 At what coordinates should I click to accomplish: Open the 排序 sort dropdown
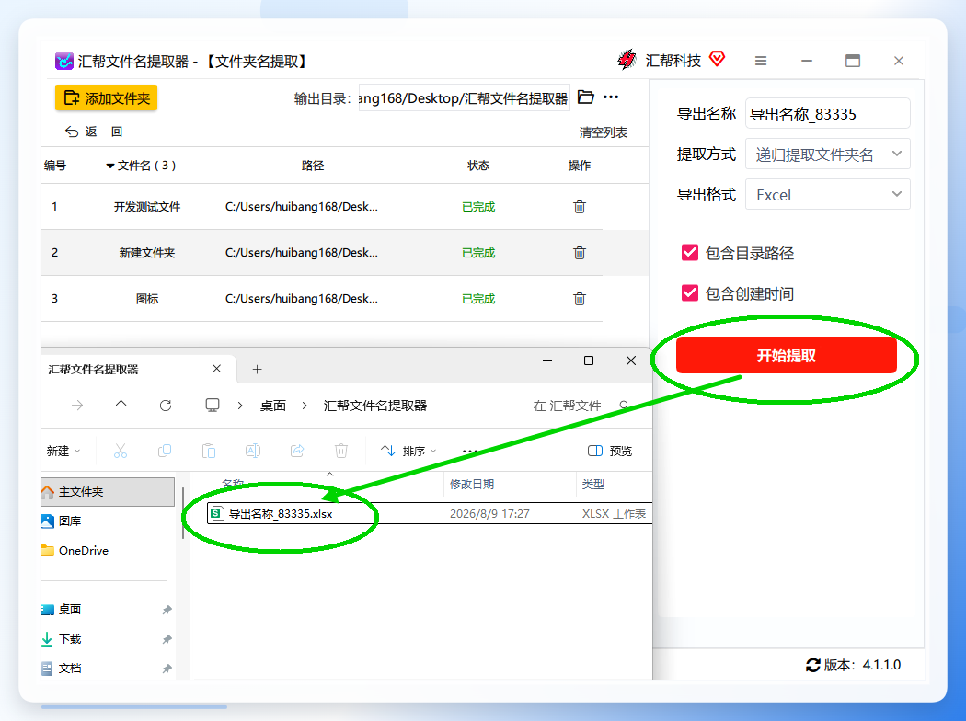coord(408,451)
